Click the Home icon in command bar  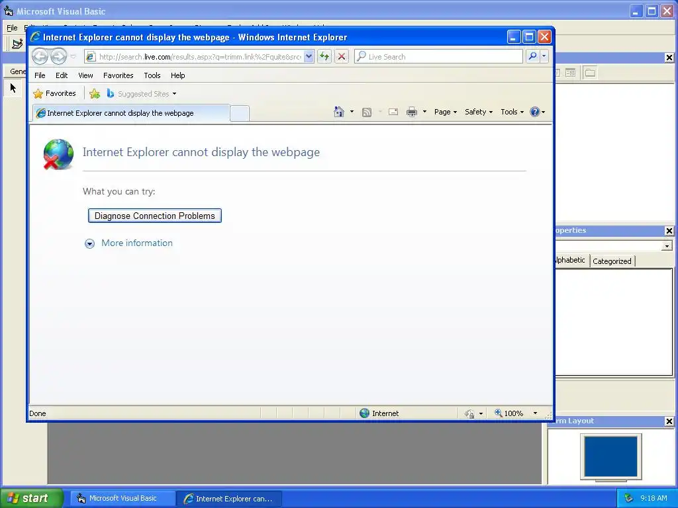coord(338,112)
